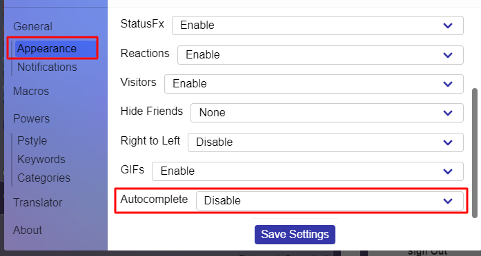This screenshot has width=481, height=256.
Task: Open the Notifications settings section
Action: (x=47, y=67)
